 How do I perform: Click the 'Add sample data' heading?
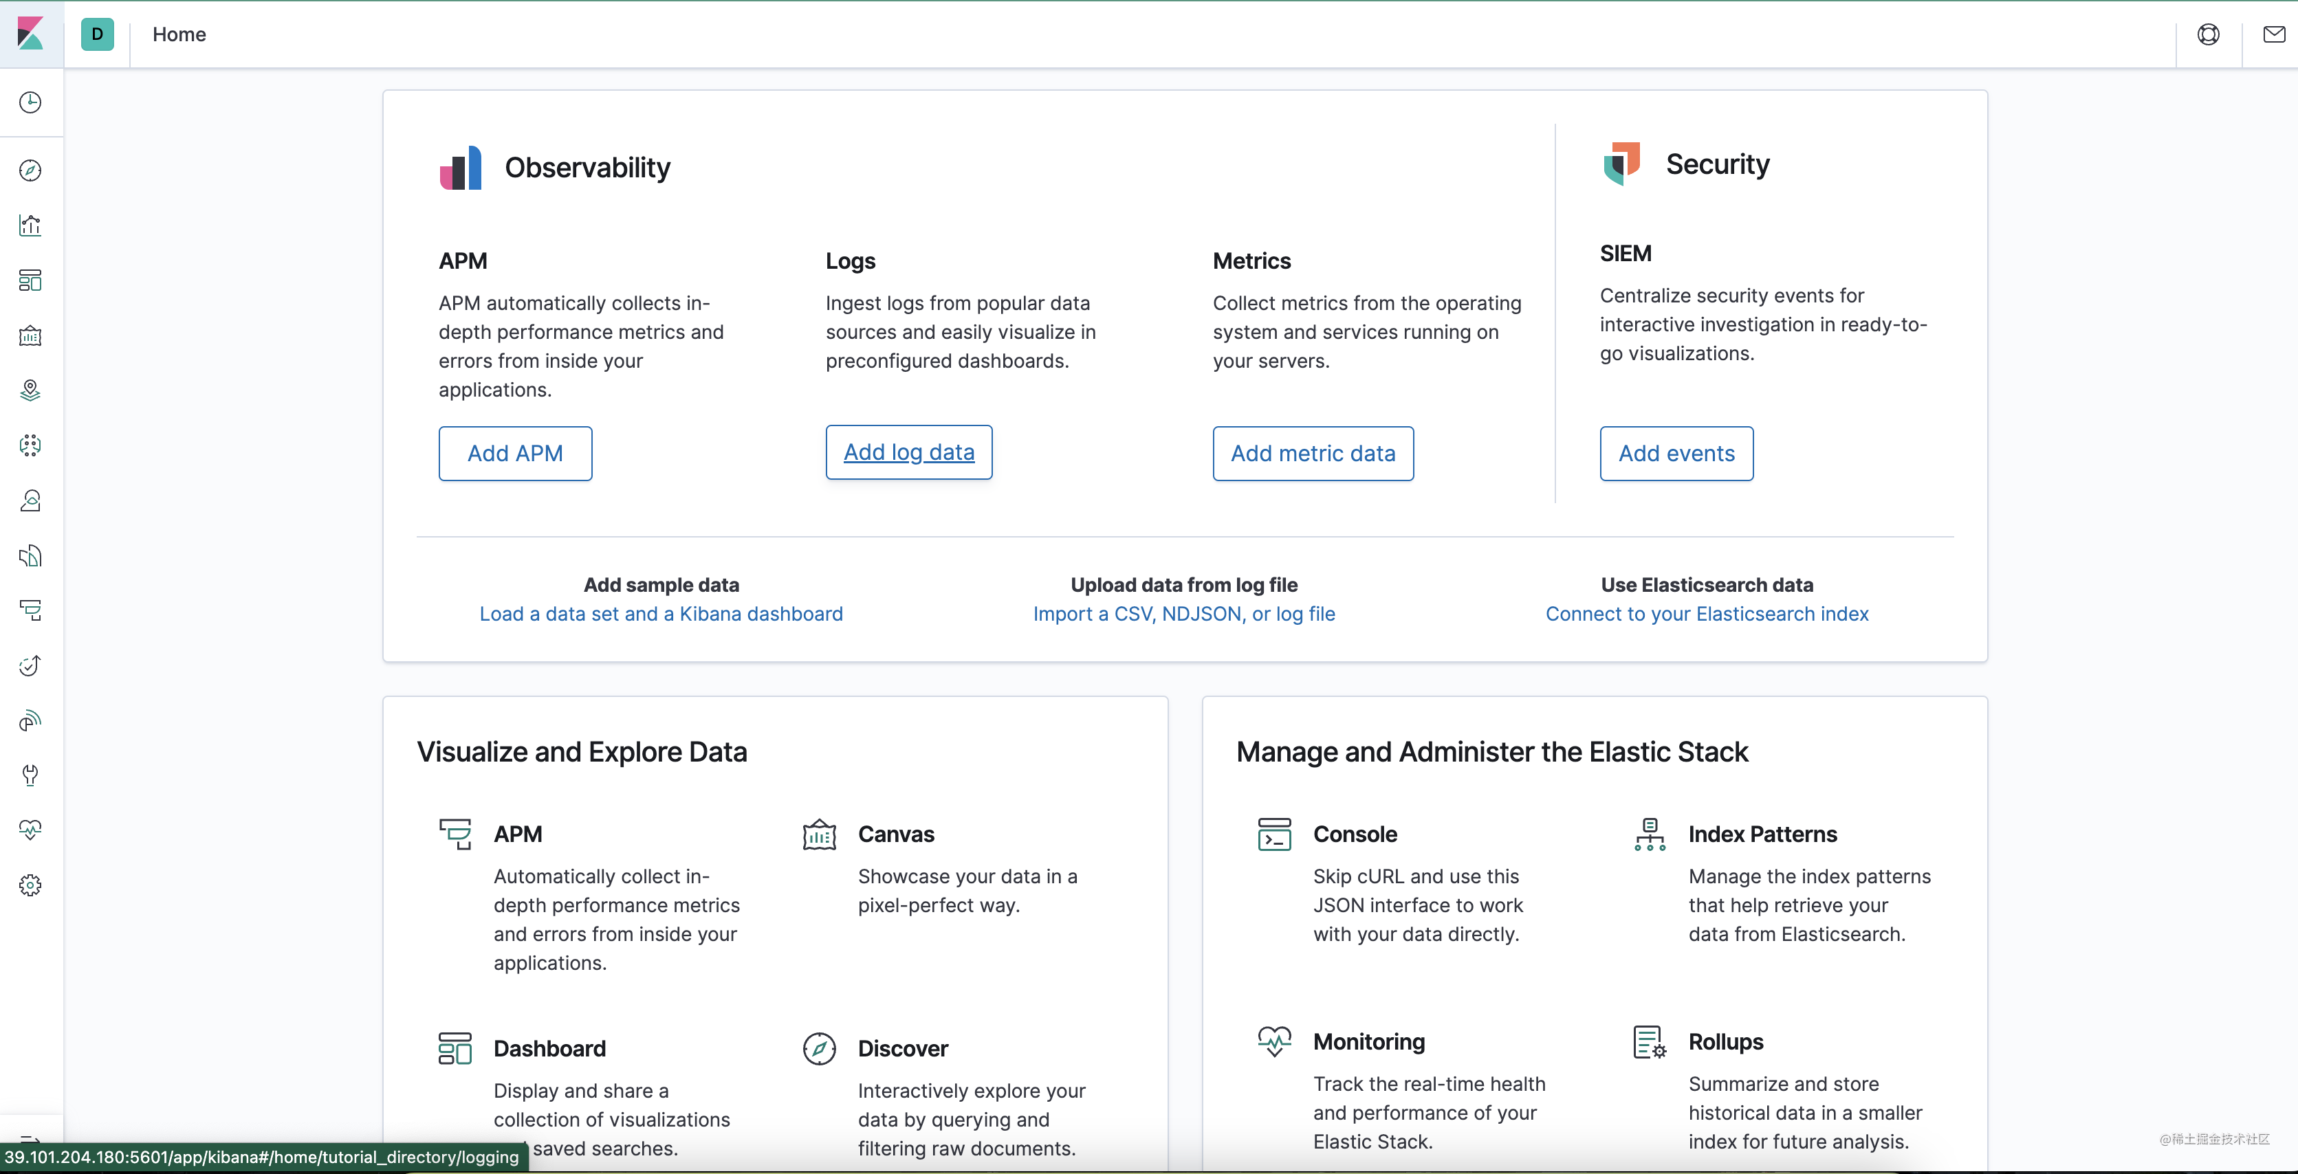(661, 585)
